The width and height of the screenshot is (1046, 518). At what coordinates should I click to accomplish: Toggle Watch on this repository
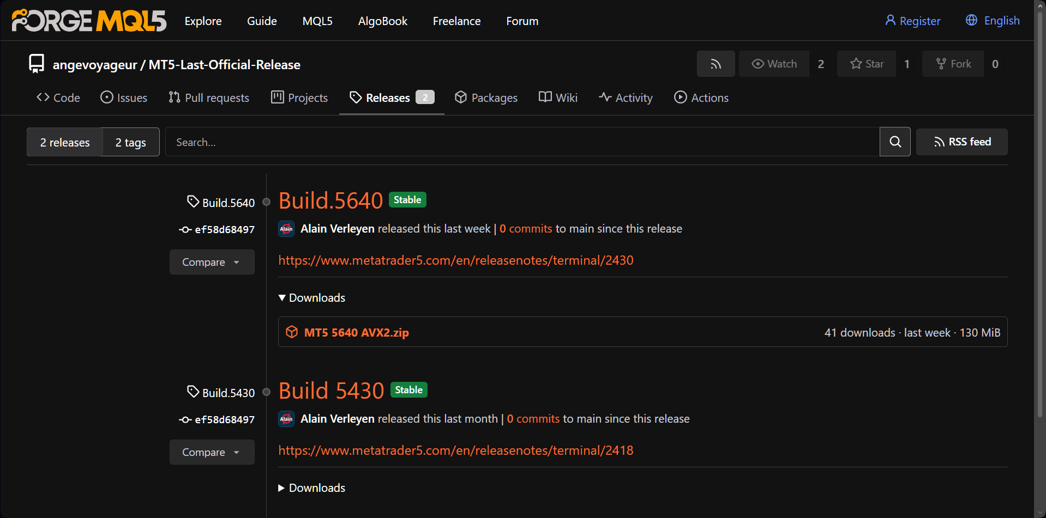click(x=774, y=64)
